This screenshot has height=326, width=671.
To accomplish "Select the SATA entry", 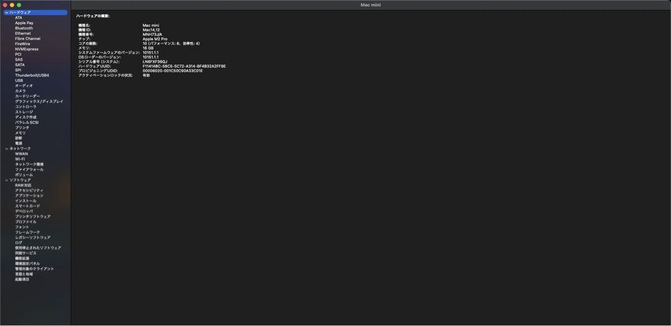I will [x=20, y=65].
